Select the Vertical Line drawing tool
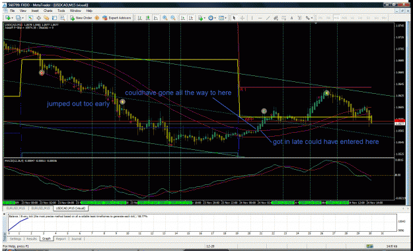Viewport: 413px width, 251px height. 252,18
